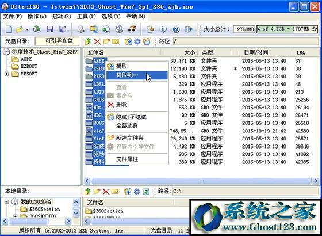Click the Save As toolbar icon

click(x=63, y=29)
